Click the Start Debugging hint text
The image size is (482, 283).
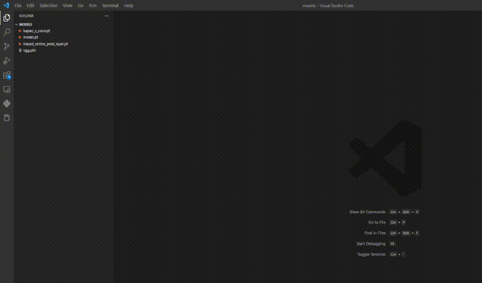371,244
